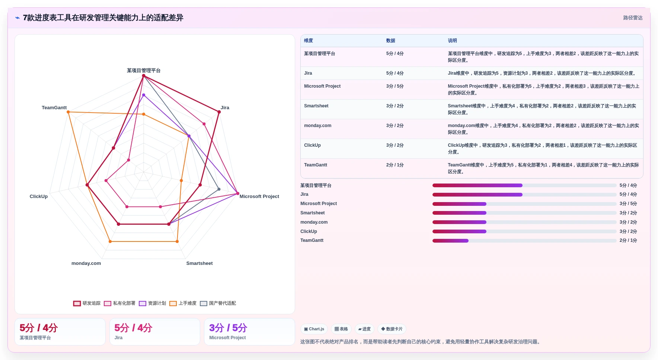The width and height of the screenshot is (658, 360).
Task: Click the Smartsheet progress bar
Action: tap(524, 213)
